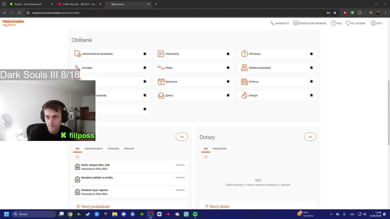This screenshot has height=219, width=390.
Task: Open the browser Extensions puzzle icon
Action: [x=360, y=13]
